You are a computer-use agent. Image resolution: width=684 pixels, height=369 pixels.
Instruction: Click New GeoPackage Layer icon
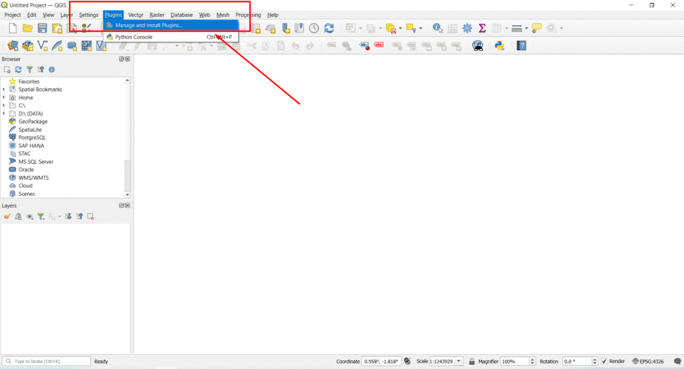coord(27,45)
